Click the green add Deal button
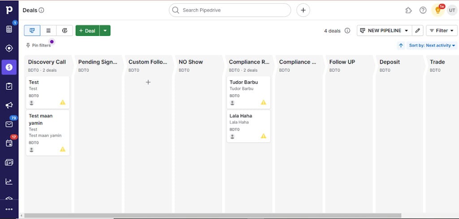The width and height of the screenshot is (459, 219). click(x=87, y=31)
